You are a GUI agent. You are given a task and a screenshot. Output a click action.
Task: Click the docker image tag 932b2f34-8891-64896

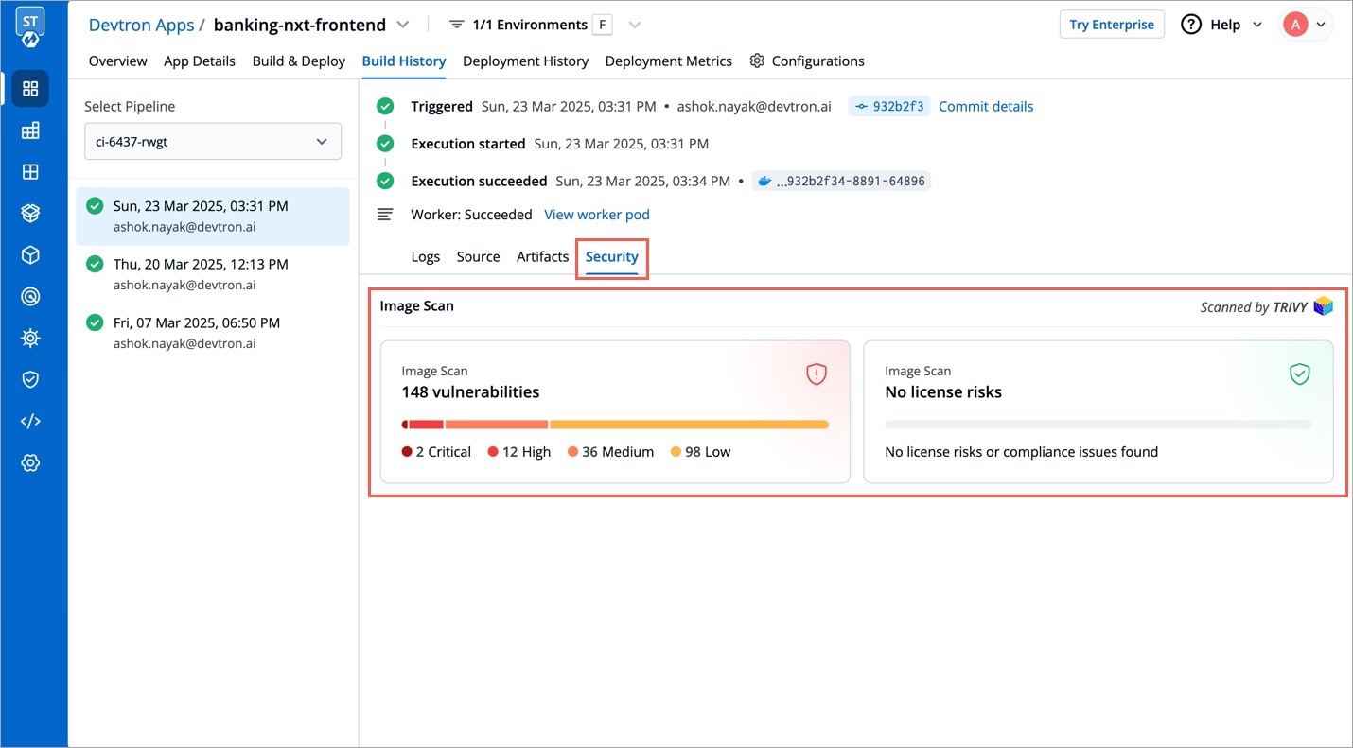[x=841, y=181]
